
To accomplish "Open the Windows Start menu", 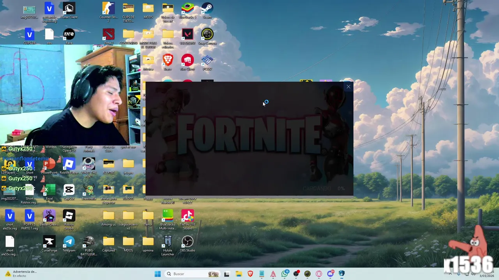I will pos(157,274).
